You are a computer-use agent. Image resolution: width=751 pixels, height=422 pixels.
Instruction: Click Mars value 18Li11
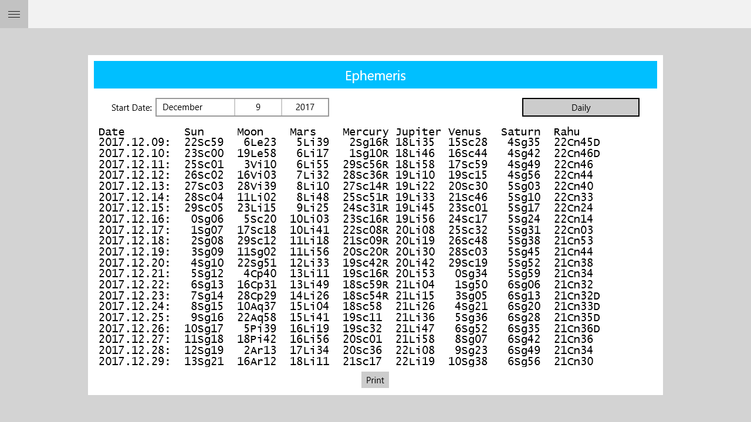(x=310, y=362)
